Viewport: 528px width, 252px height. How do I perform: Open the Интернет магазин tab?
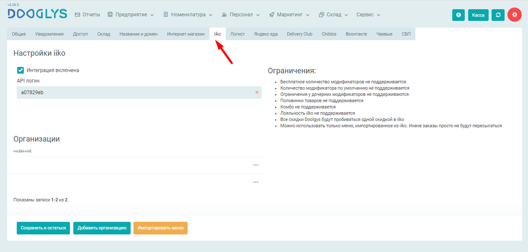186,34
